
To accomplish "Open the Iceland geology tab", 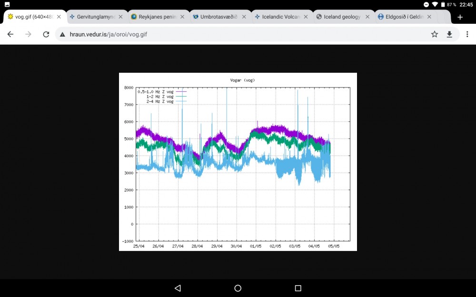I will coord(340,16).
